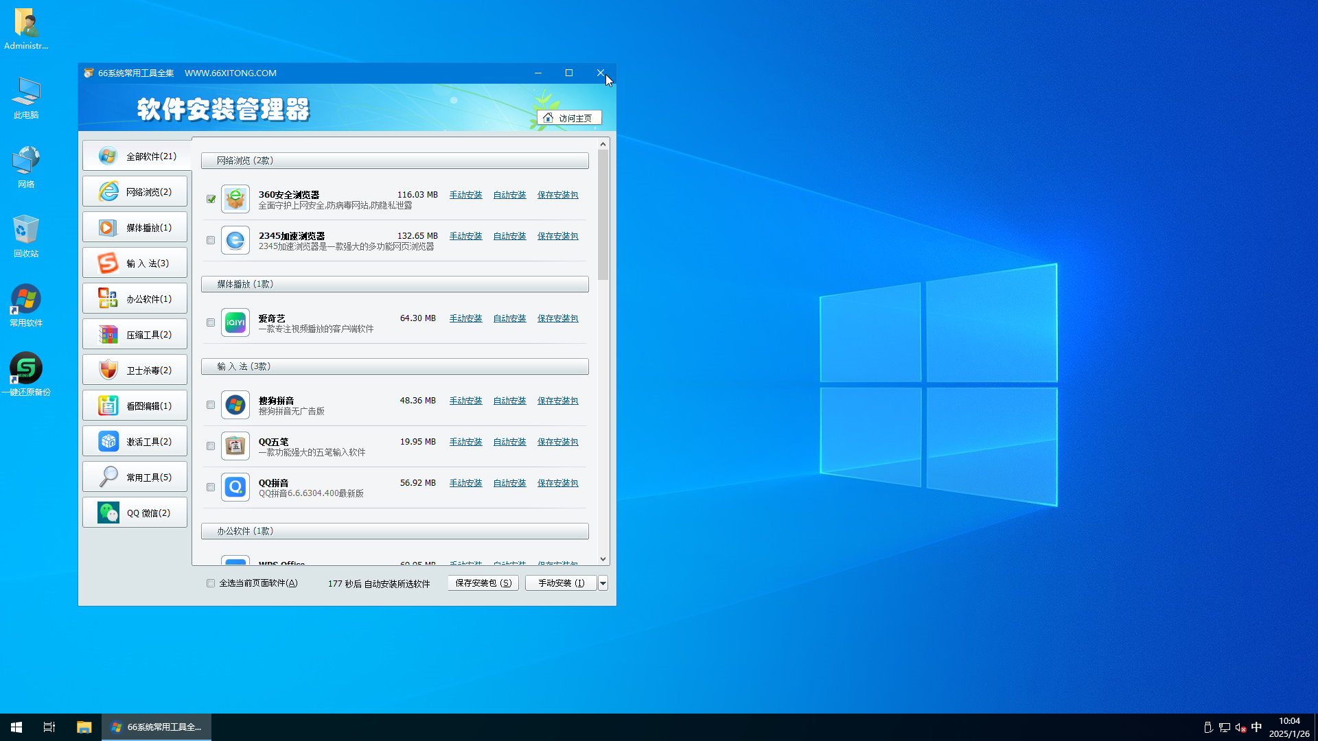
Task: Click the 手动安装 (I) button
Action: (x=561, y=583)
